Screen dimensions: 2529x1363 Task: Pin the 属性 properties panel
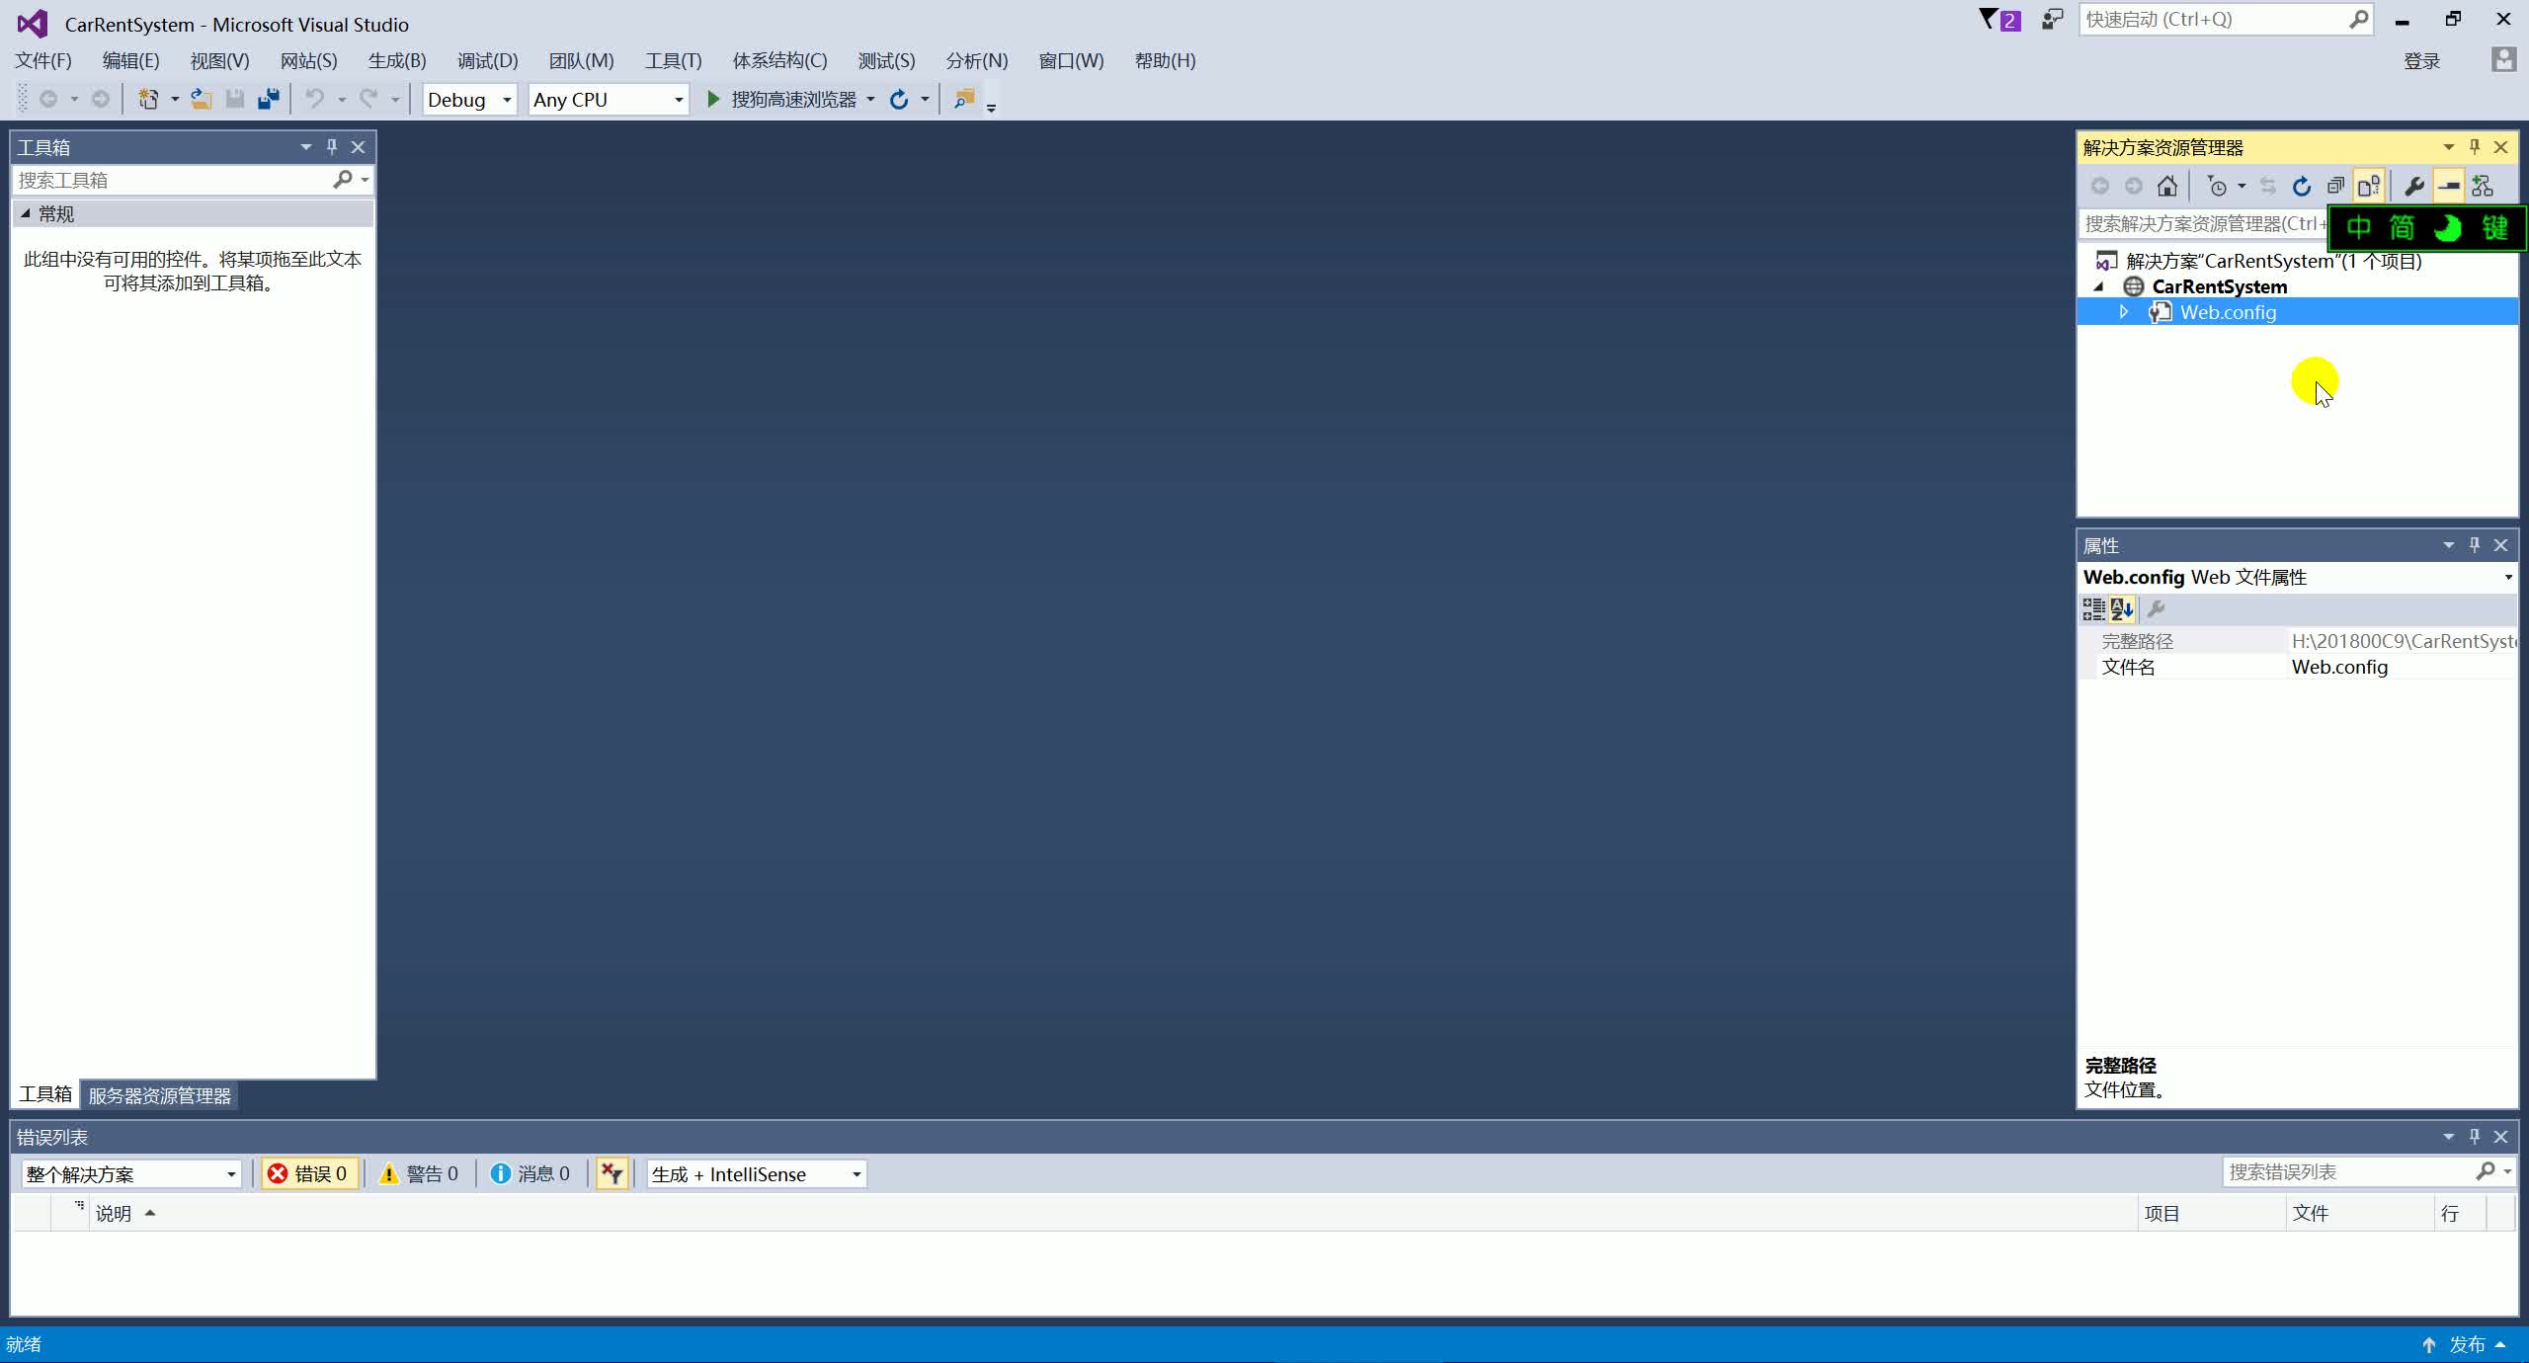(x=2475, y=545)
